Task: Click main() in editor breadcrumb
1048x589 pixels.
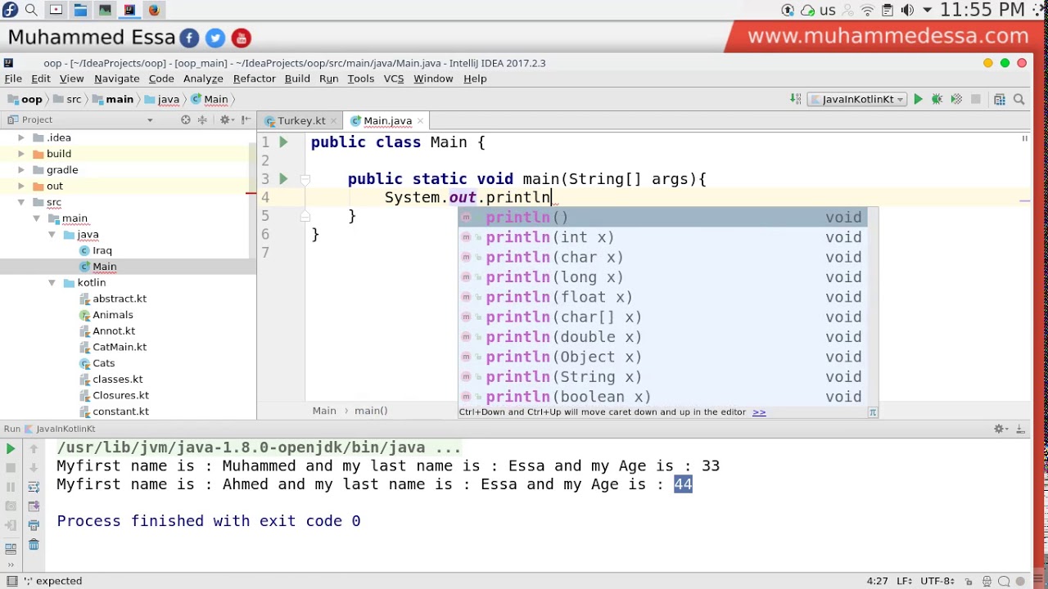Action: [371, 411]
